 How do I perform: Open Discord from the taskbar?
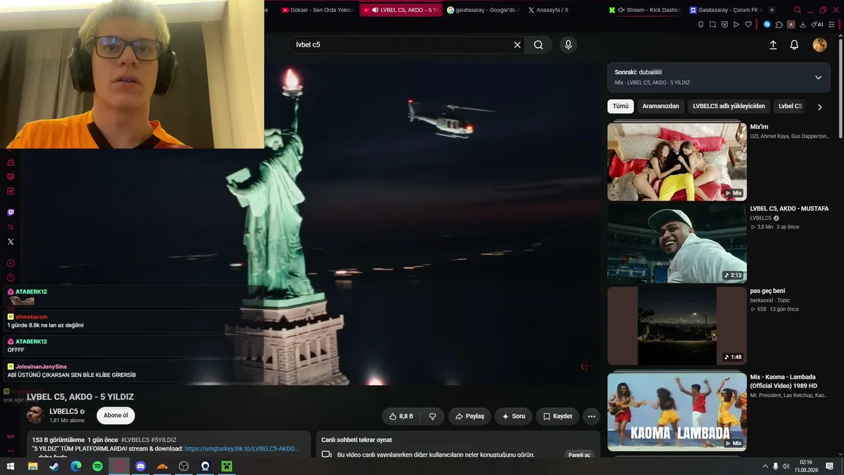pyautogui.click(x=140, y=466)
